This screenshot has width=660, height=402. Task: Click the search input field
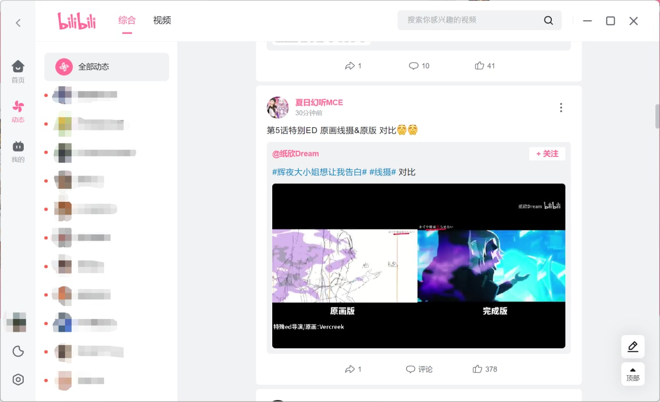[x=469, y=21]
